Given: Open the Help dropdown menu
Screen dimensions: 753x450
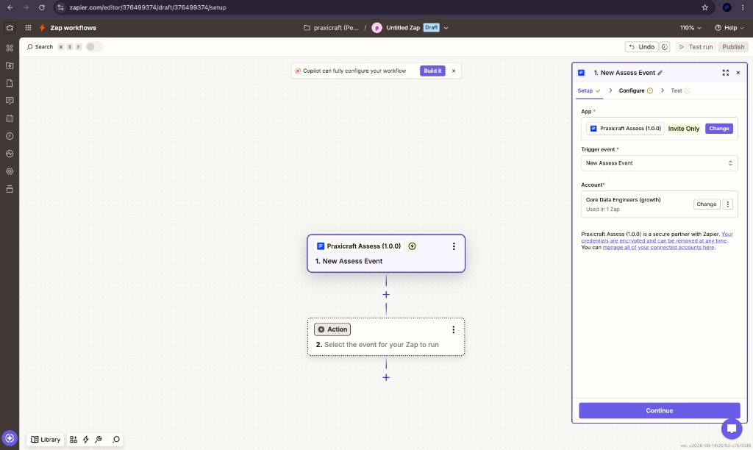Looking at the screenshot, I should coord(729,28).
